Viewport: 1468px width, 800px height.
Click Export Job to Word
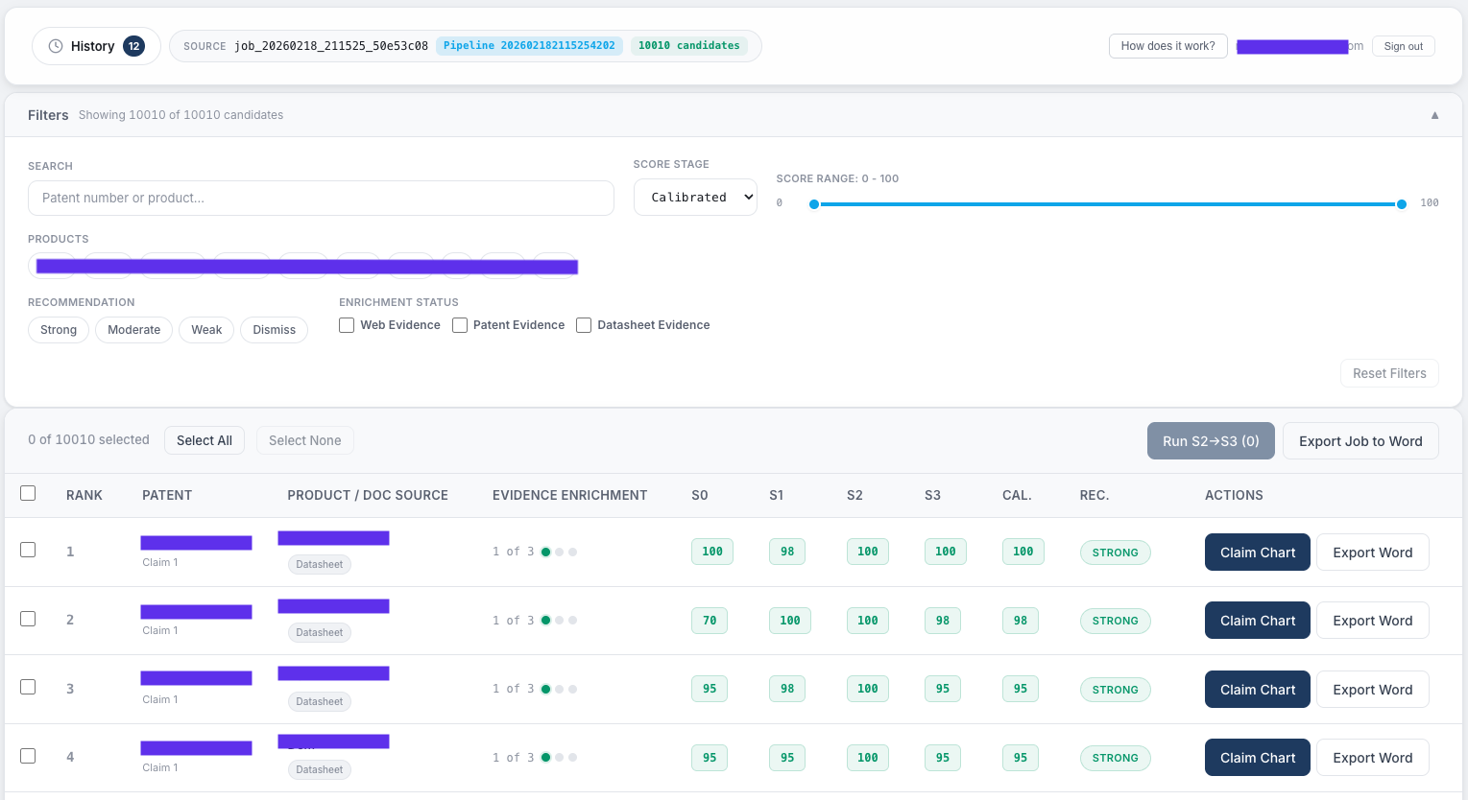click(x=1360, y=440)
